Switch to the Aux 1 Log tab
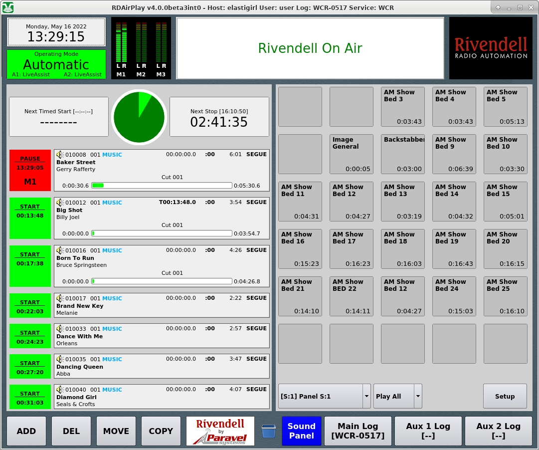 click(428, 431)
